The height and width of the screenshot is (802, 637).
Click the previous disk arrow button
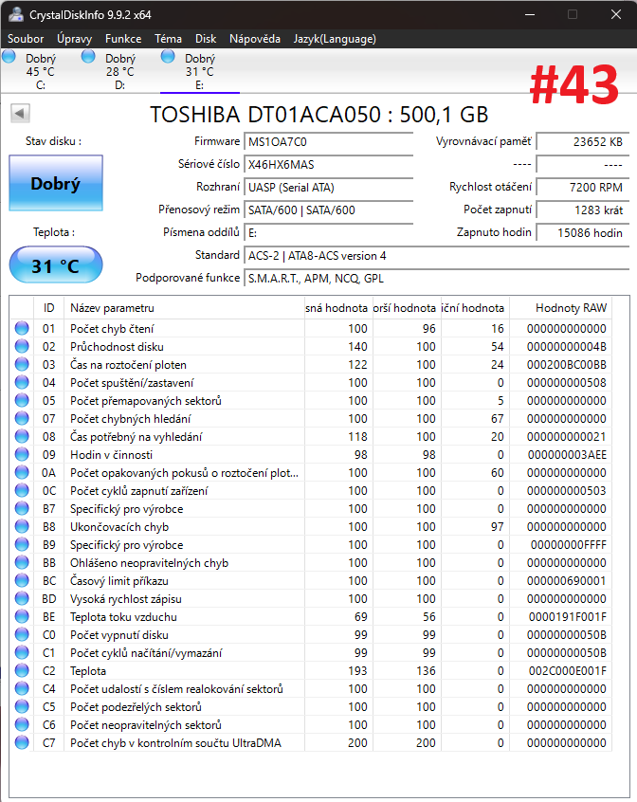pyautogui.click(x=20, y=113)
